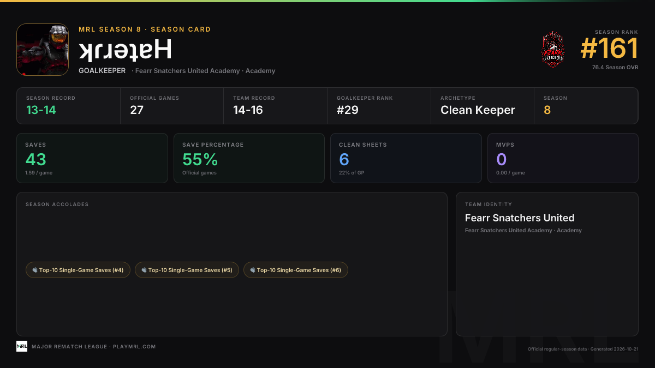This screenshot has width=655, height=368.
Task: Select the 14-16 team record value
Action: coord(248,110)
